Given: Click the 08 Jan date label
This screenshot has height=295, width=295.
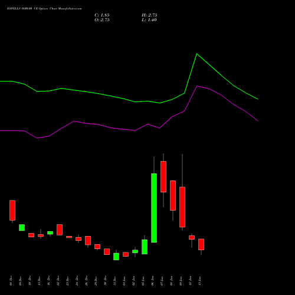Looking at the screenshot, I should pos(171,281).
